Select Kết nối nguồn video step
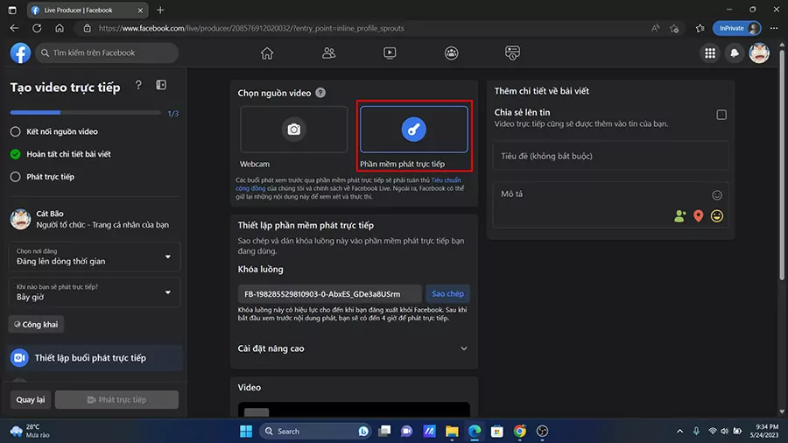This screenshot has height=443, width=788. [x=54, y=131]
